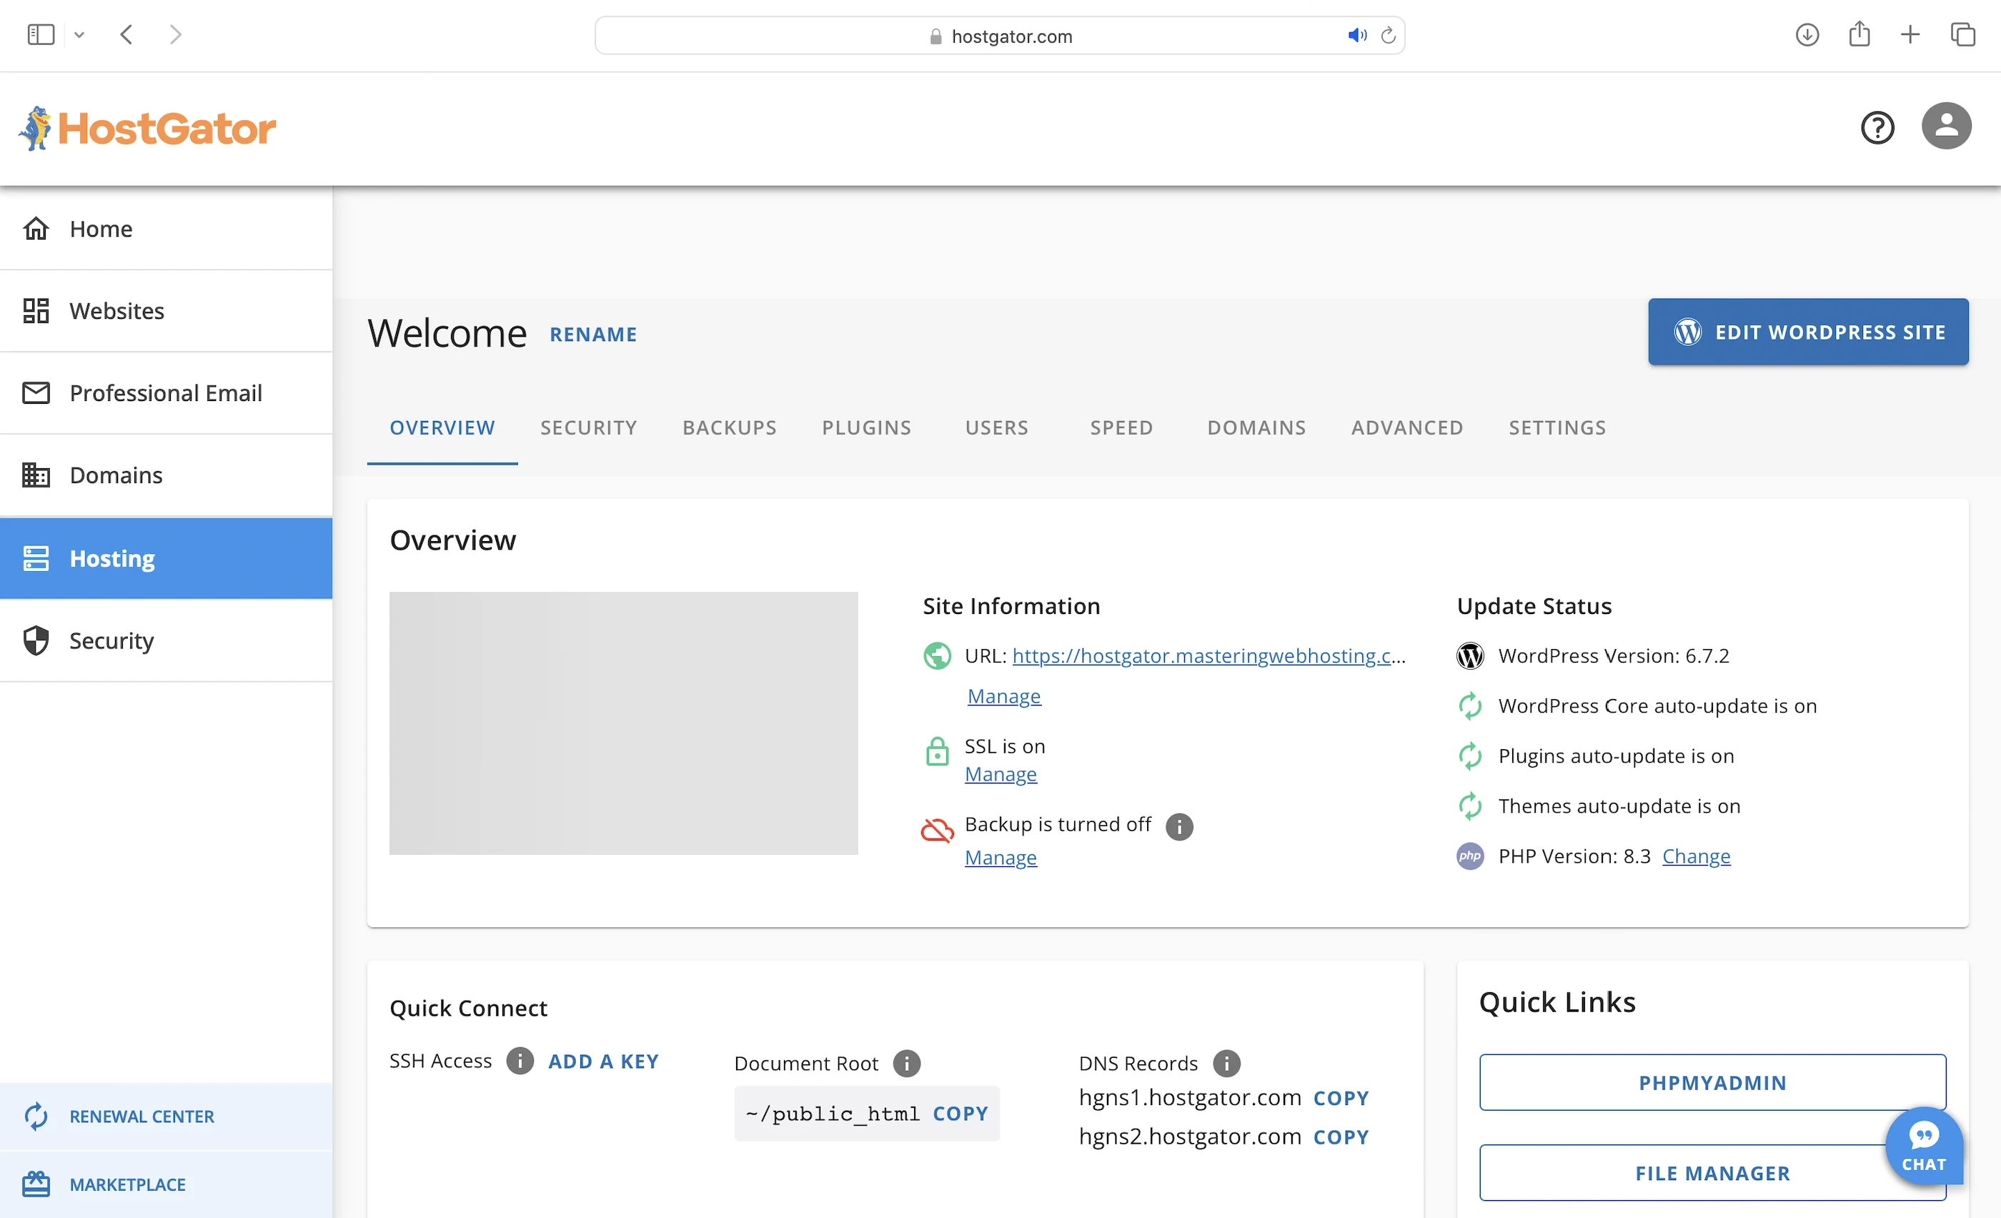Click the Change PHP version link

coord(1696,856)
